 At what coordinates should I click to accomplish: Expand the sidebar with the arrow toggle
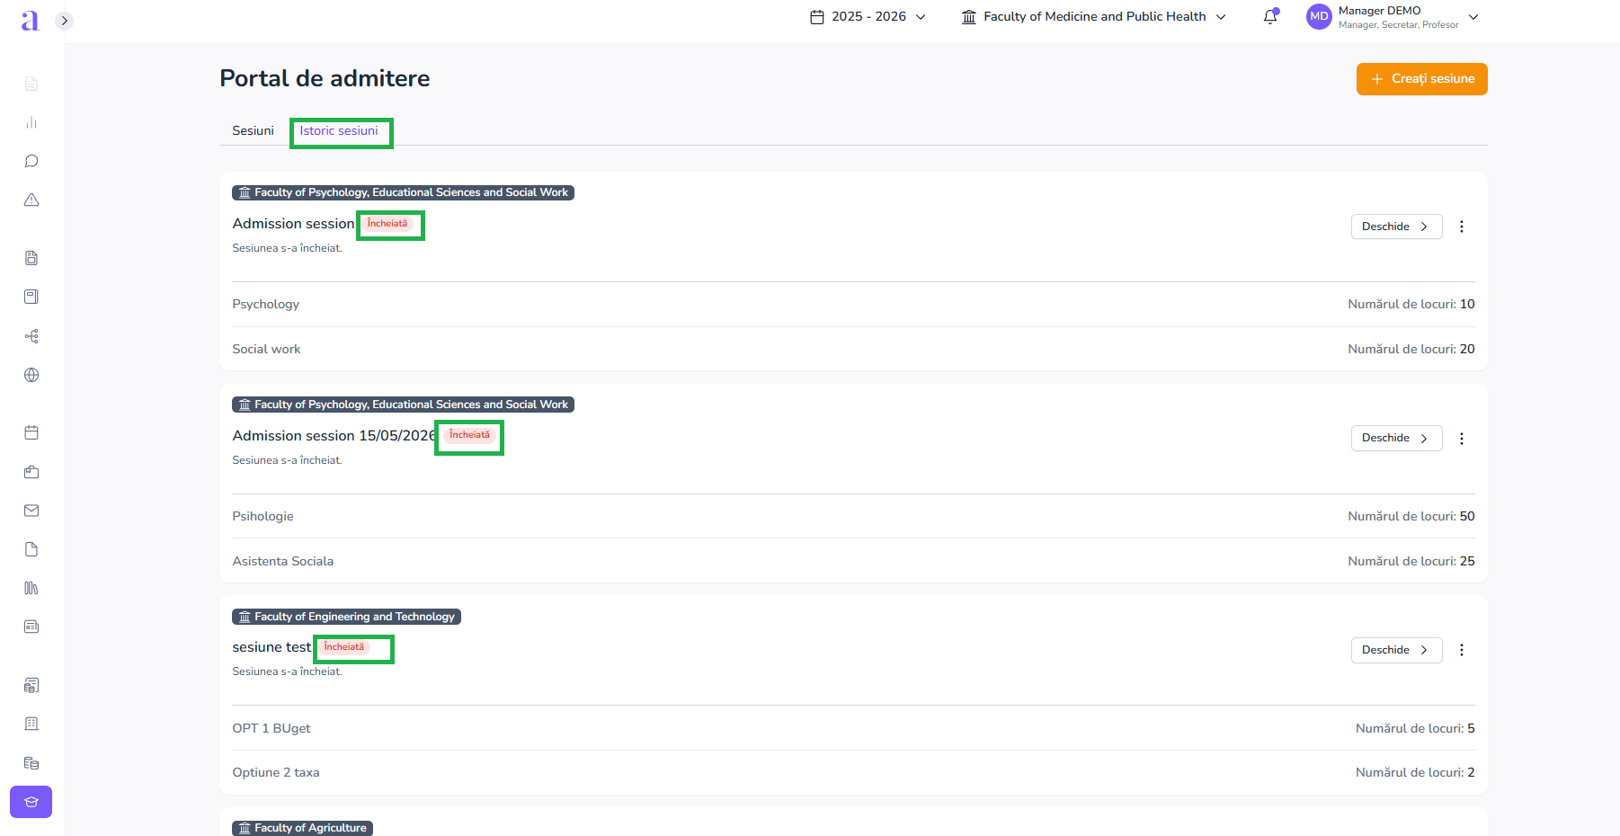[x=64, y=21]
